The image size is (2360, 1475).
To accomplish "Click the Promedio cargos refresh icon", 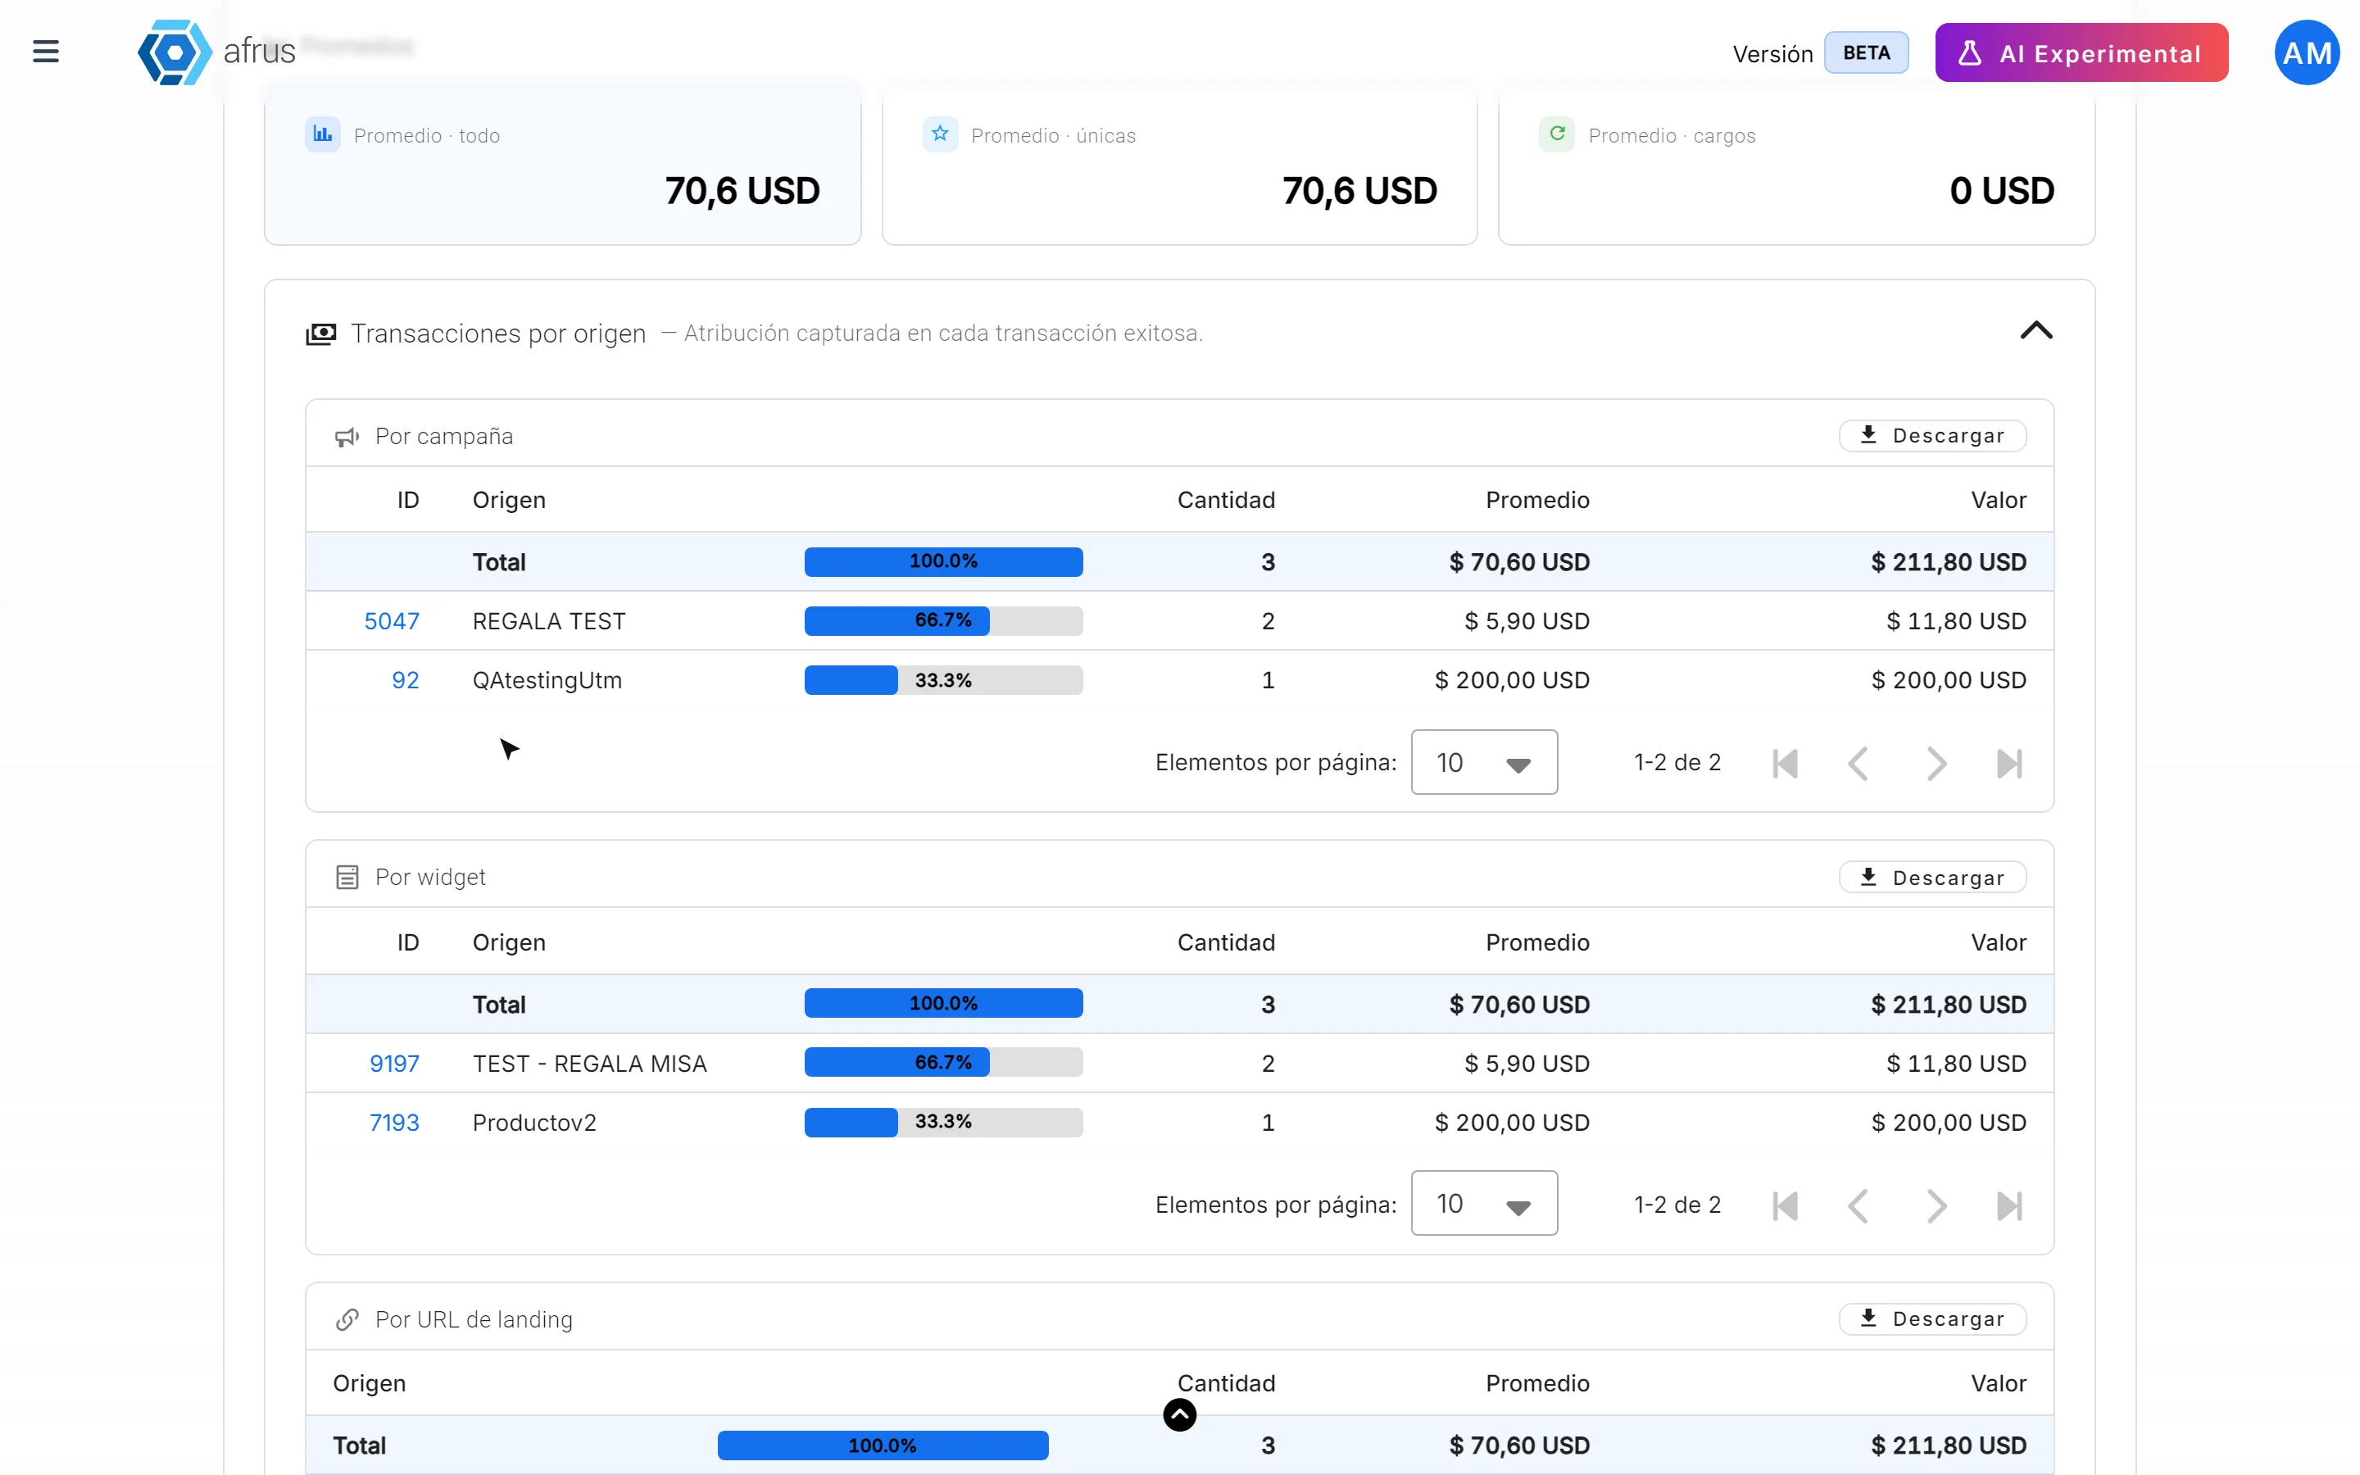I will click(1558, 134).
